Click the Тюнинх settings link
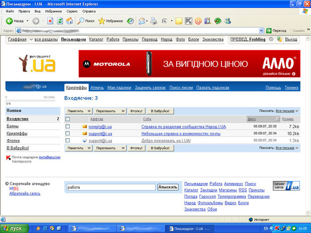 click(x=291, y=88)
